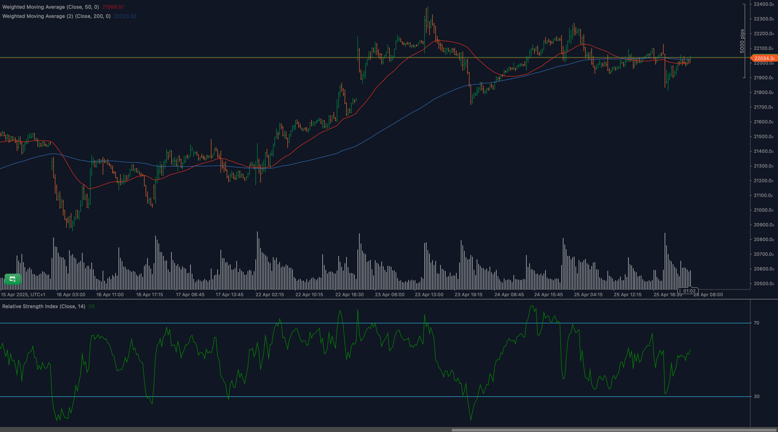Click the RSI 30 oversold level label
Viewport: 778px width, 432px height.
[x=756, y=396]
